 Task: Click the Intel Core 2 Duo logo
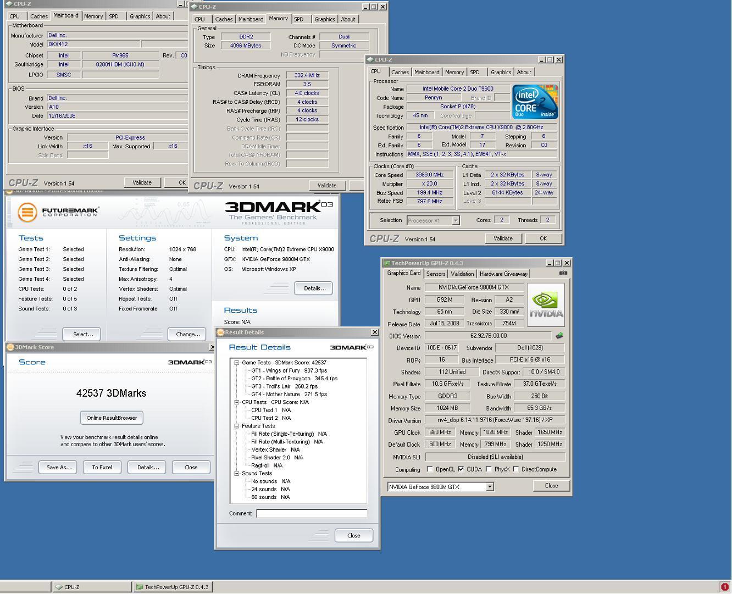535,102
